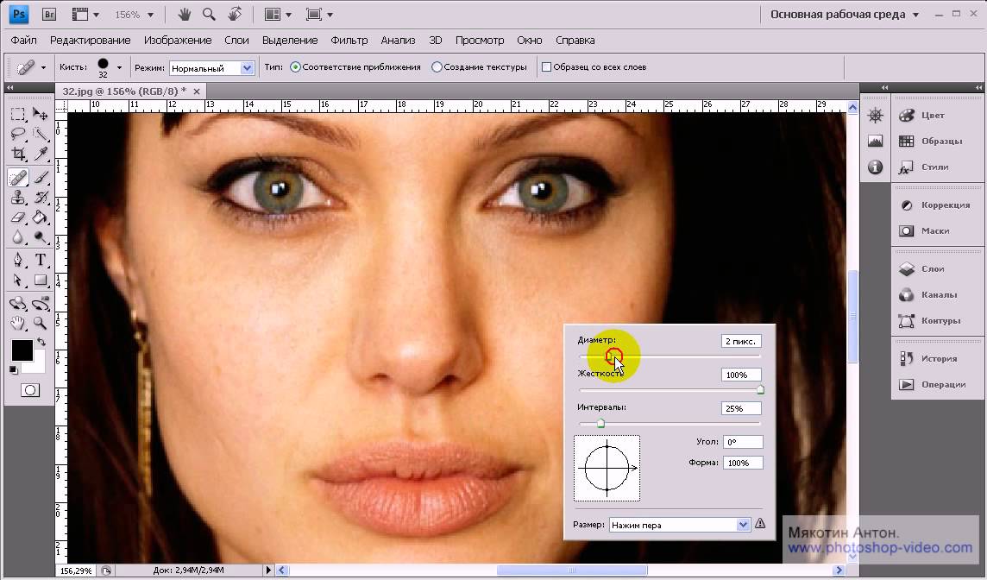The width and height of the screenshot is (987, 580).
Task: Select the 3D Orbit camera tool
Action: [41, 304]
